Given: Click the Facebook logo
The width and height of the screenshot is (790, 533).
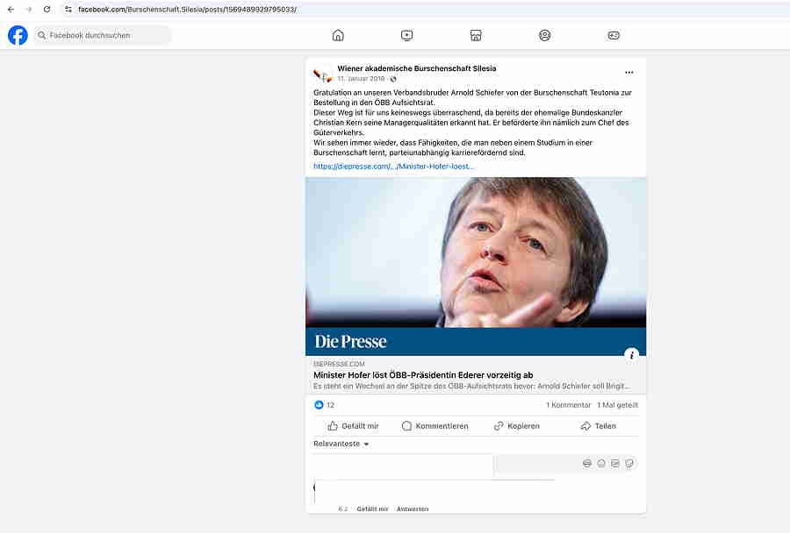Looking at the screenshot, I should (x=18, y=35).
